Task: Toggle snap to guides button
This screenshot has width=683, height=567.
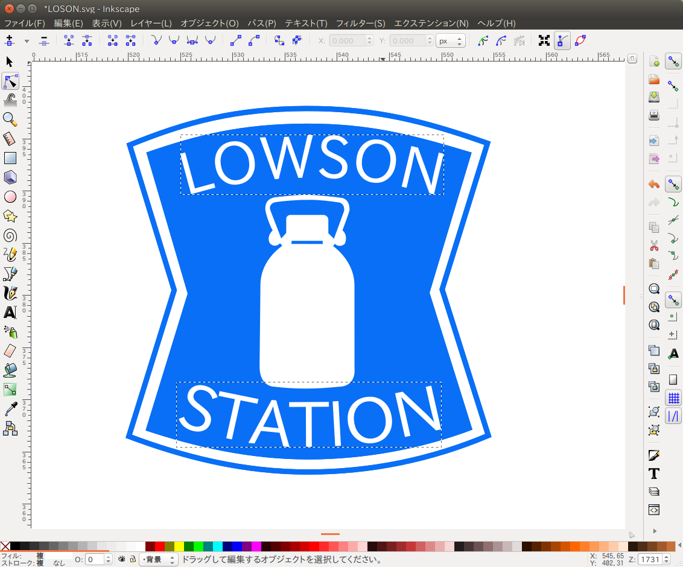Action: [673, 416]
